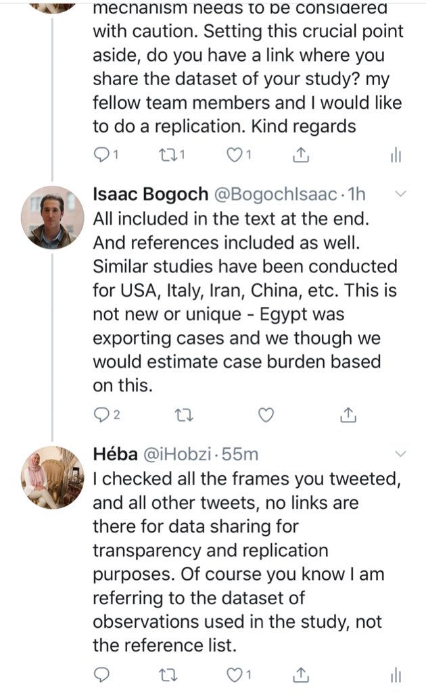The height and width of the screenshot is (692, 426).
Task: Open analytics for Héba's tweet
Action: [x=396, y=674]
